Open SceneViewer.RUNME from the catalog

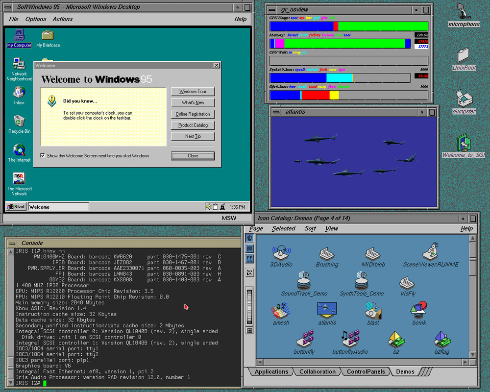coord(430,252)
